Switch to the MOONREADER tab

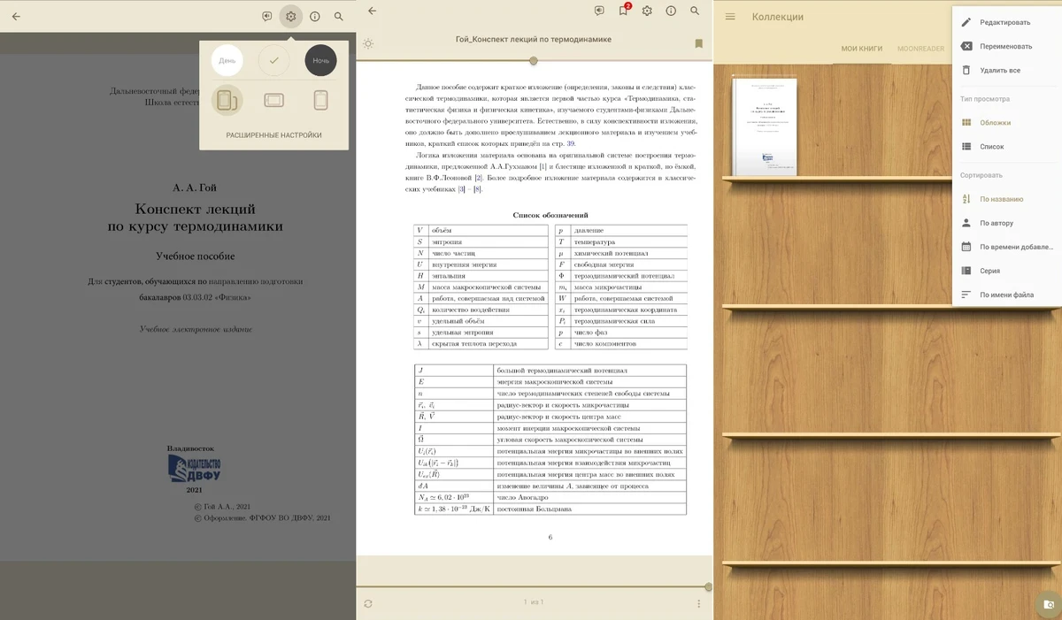pos(920,49)
